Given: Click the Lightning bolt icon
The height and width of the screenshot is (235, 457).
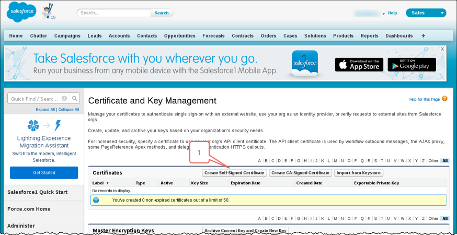Looking at the screenshot, I should click(58, 125).
